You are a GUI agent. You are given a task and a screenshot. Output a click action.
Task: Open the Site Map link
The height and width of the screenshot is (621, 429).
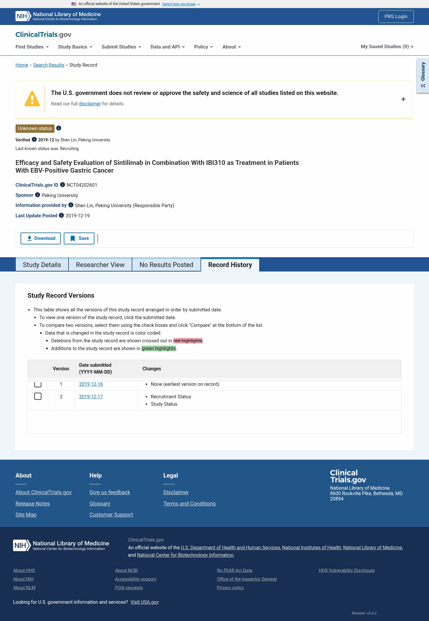point(26,514)
